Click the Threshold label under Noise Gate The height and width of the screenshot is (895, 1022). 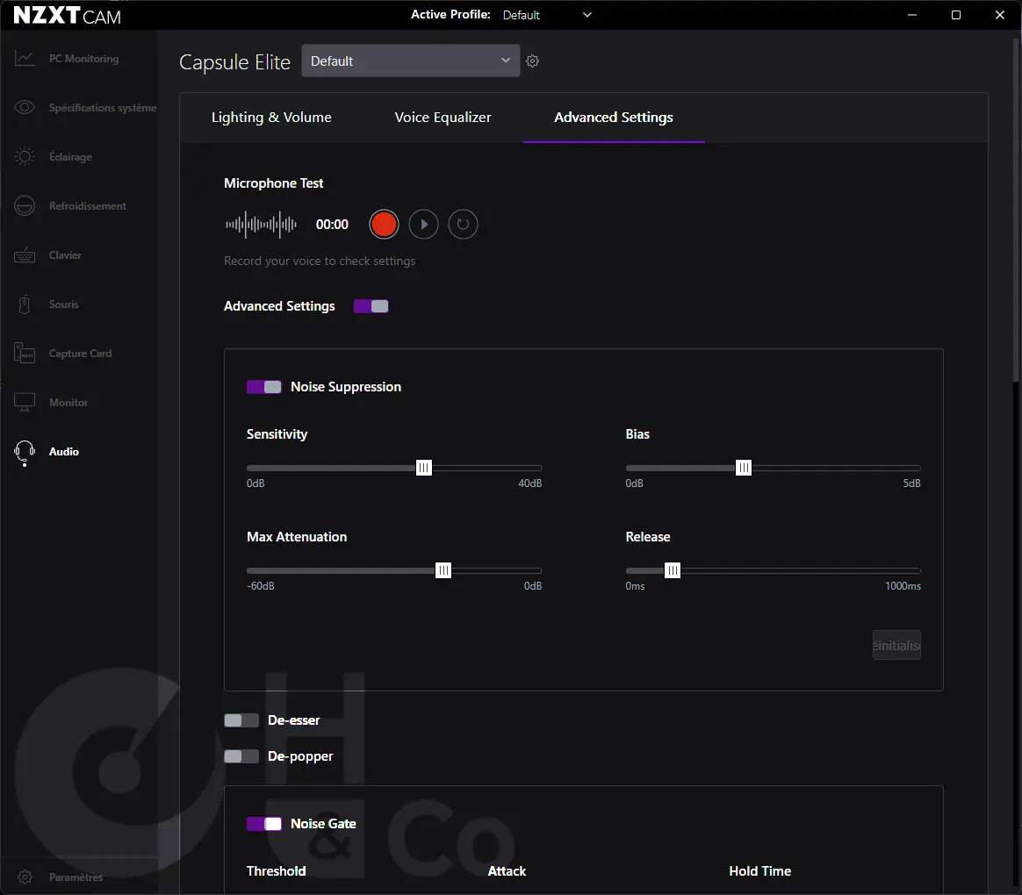pos(276,871)
